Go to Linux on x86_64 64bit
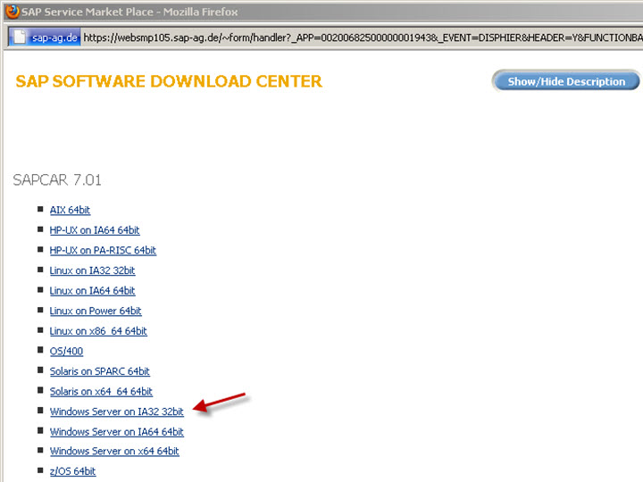Viewport: 643px width, 482px height. (98, 331)
